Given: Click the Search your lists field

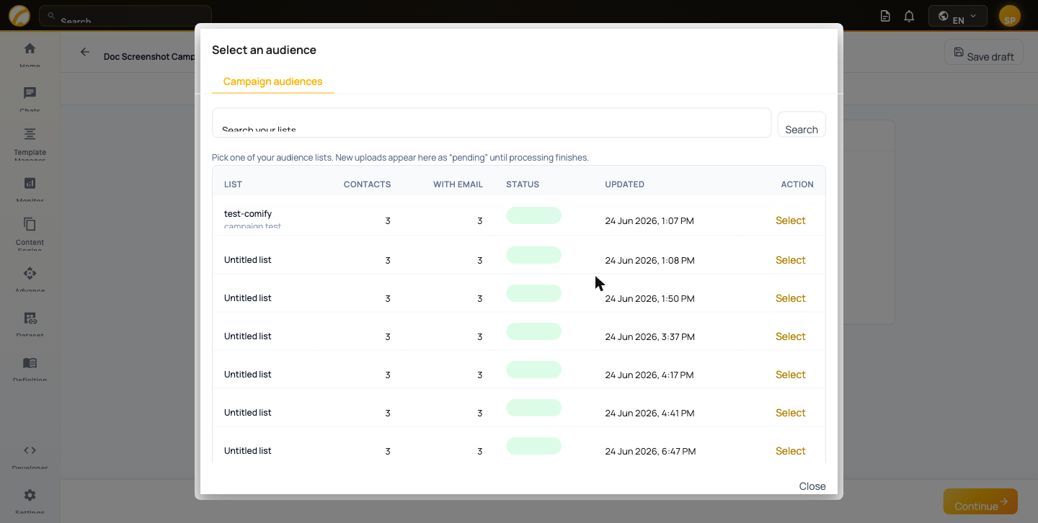Looking at the screenshot, I should [492, 123].
